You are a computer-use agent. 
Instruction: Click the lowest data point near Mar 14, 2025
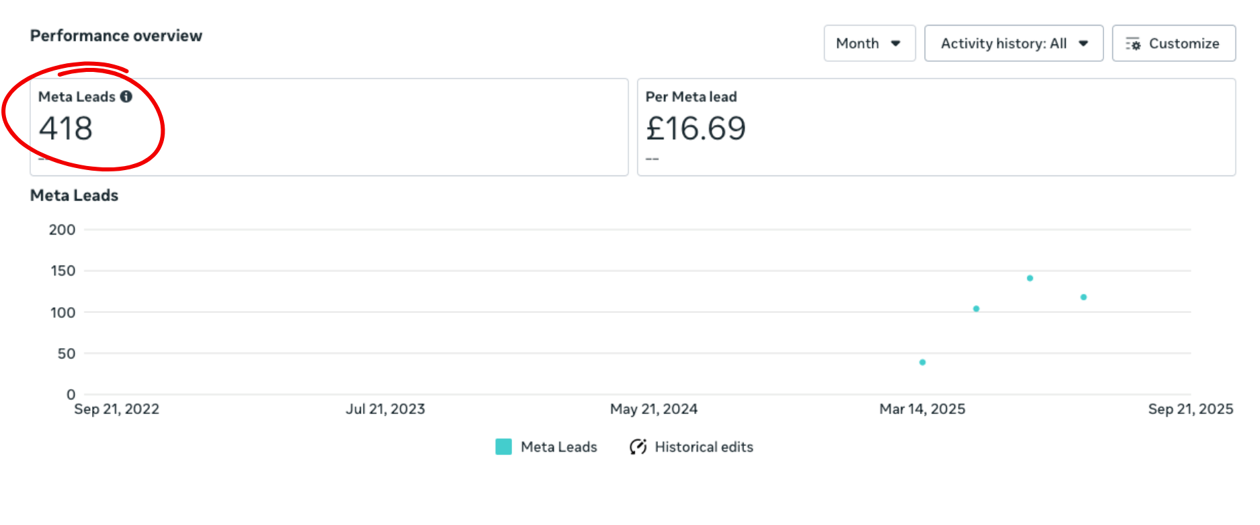(923, 362)
